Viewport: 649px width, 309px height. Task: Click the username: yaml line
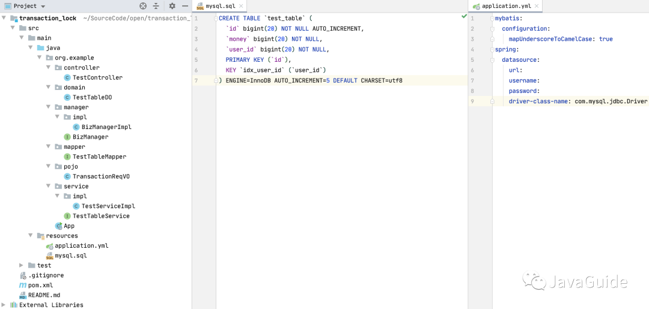pos(525,80)
